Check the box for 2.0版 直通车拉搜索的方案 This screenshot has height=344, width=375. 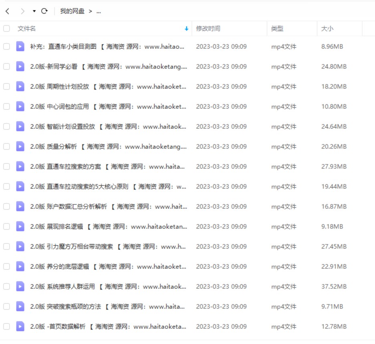pos(6,166)
